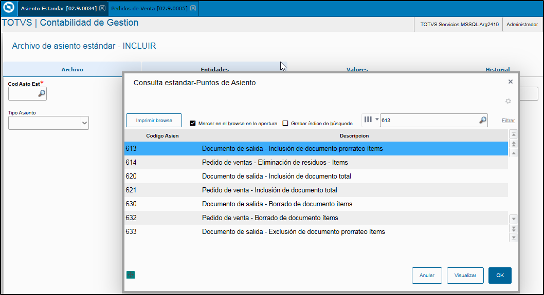Jump to top of list scroll arrow

coord(514,134)
